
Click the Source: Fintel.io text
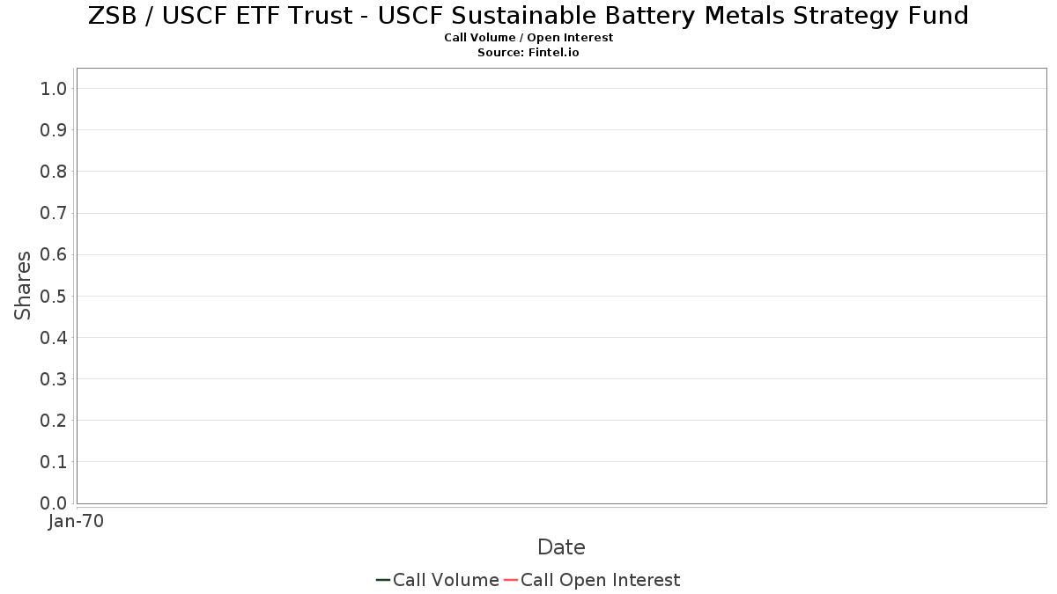(x=528, y=53)
